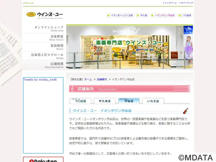Screen dimensions: 216x162
Task: Click paragraph starting 音楽教室では、国内外で
Action: point(130,141)
